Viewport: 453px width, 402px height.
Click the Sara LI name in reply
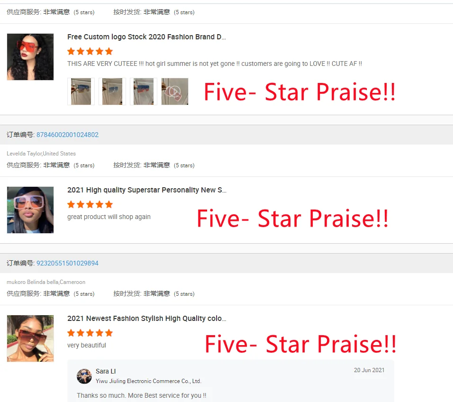coord(106,371)
